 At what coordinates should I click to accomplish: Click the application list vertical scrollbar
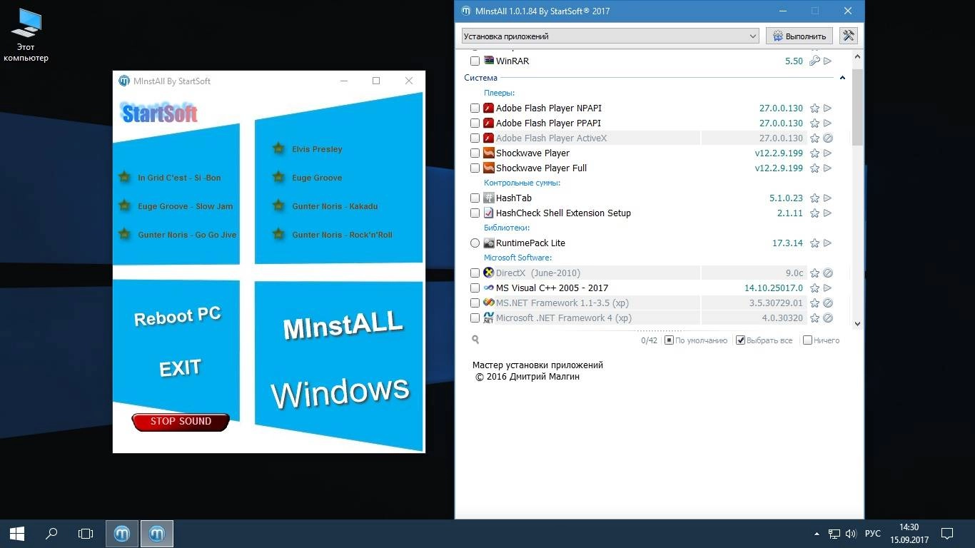(x=857, y=107)
